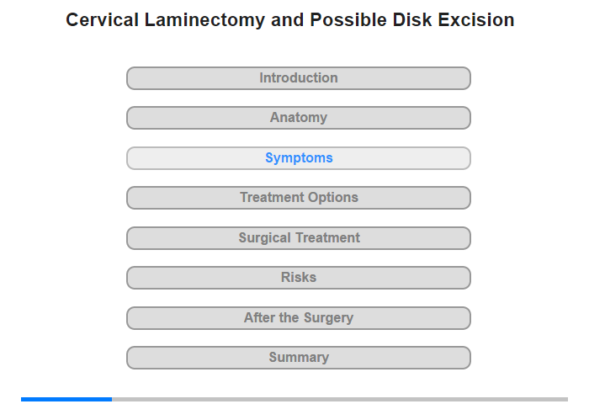Select the highlighted Symptoms section

tap(298, 158)
